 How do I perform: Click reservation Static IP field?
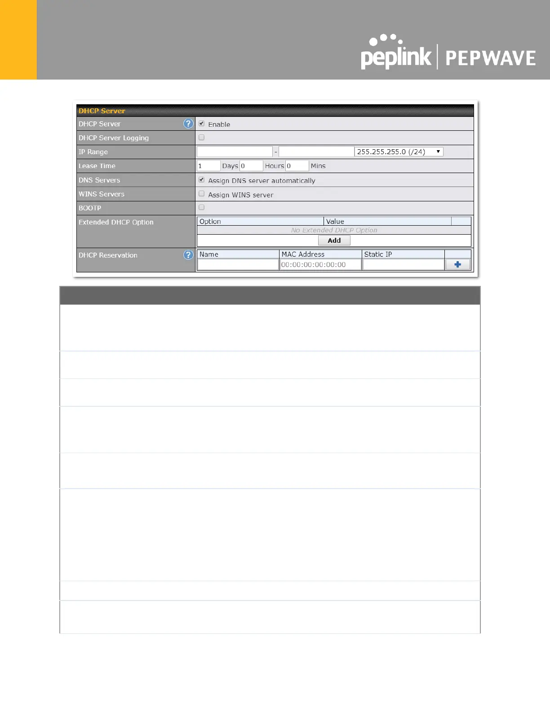click(404, 265)
